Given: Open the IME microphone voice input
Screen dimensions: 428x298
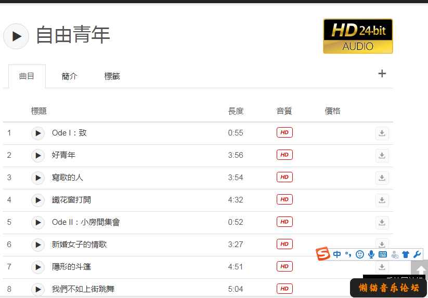Looking at the screenshot, I should [371, 254].
